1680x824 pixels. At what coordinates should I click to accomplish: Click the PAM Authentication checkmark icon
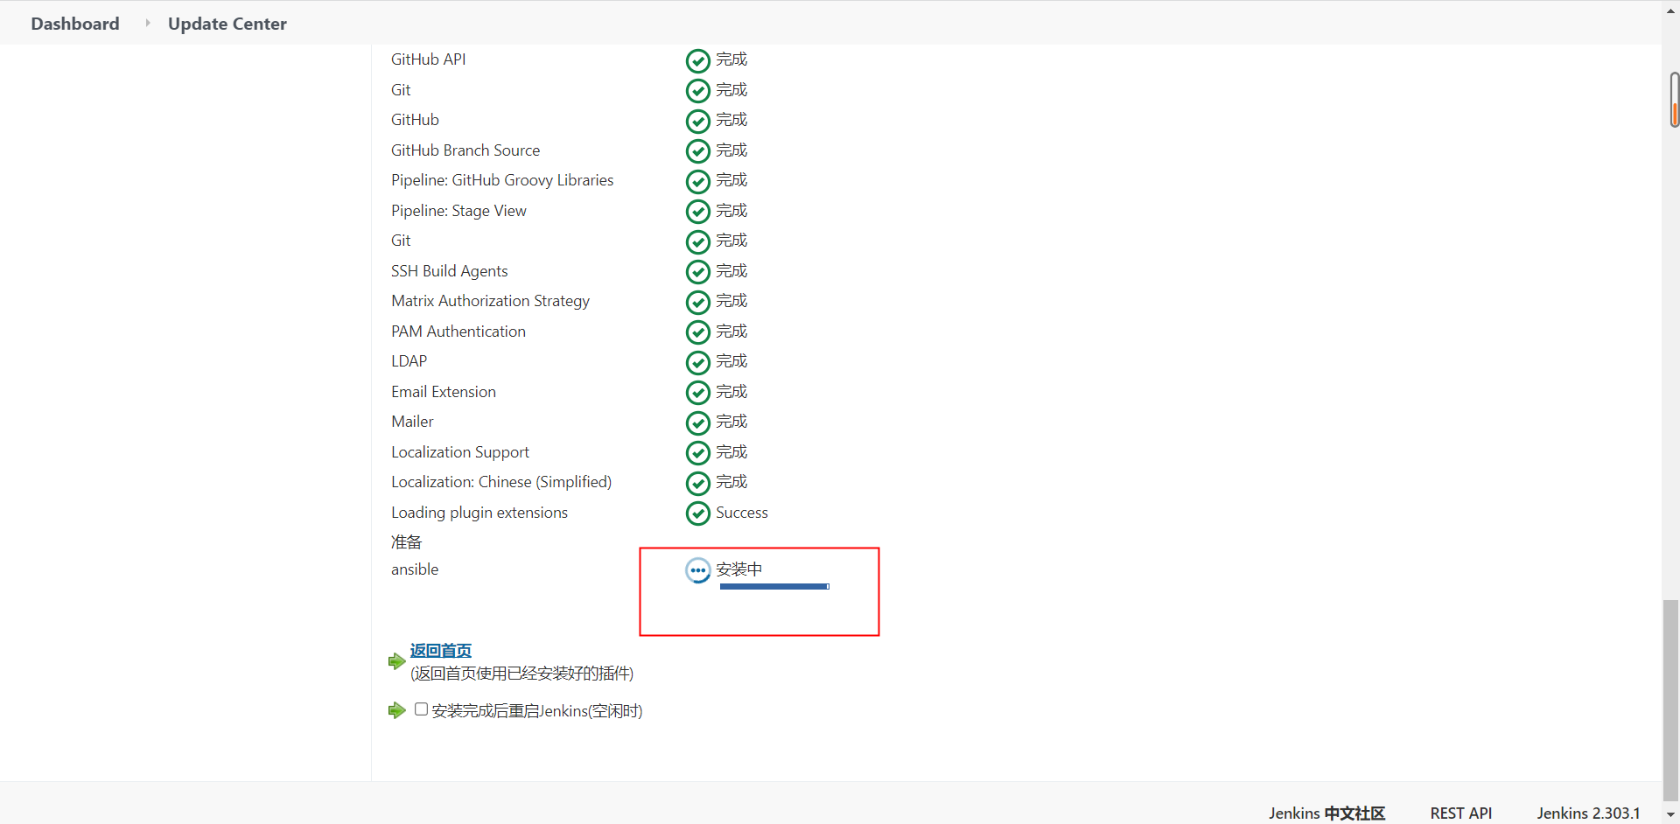click(697, 332)
